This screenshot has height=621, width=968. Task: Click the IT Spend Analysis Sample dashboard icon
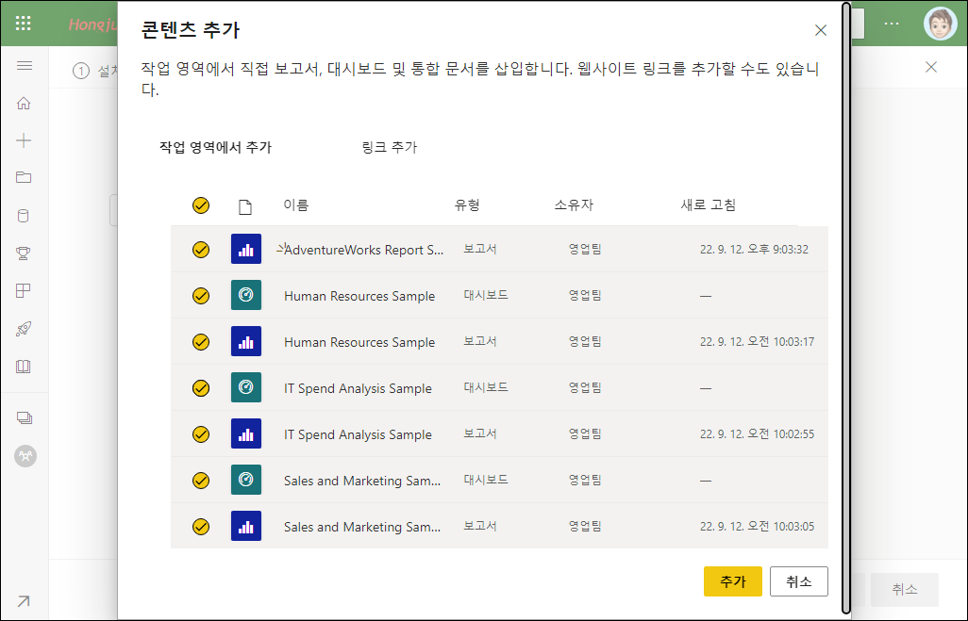coord(245,388)
